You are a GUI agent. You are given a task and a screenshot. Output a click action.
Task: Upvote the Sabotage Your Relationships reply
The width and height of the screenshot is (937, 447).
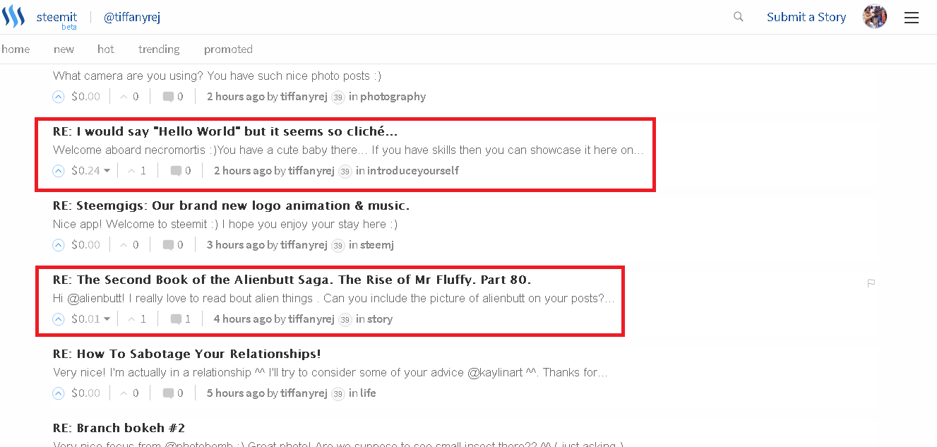coord(59,393)
